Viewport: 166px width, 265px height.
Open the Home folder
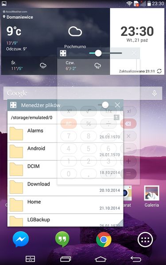tap(66, 205)
